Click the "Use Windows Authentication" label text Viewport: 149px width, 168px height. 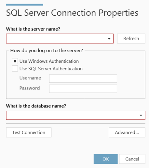click(x=49, y=61)
